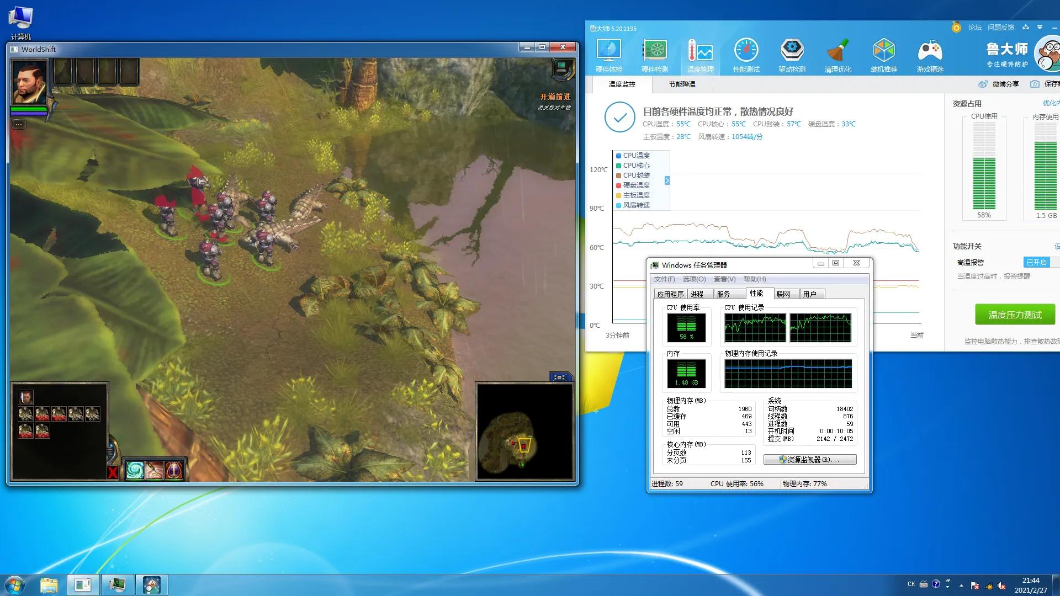The image size is (1060, 596).
Task: Click the vortex ability icon in game
Action: point(135,470)
